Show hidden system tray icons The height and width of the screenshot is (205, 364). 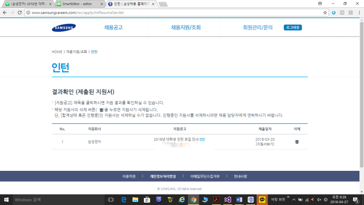coord(294,200)
